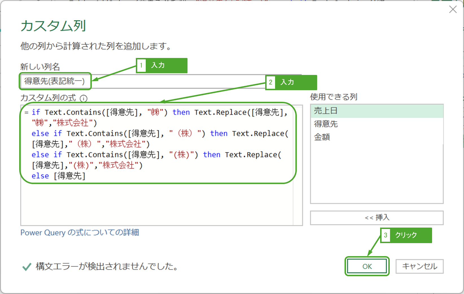The width and height of the screenshot is (464, 294).
Task: Click the else [得意先] line in formula
Action: (58, 176)
